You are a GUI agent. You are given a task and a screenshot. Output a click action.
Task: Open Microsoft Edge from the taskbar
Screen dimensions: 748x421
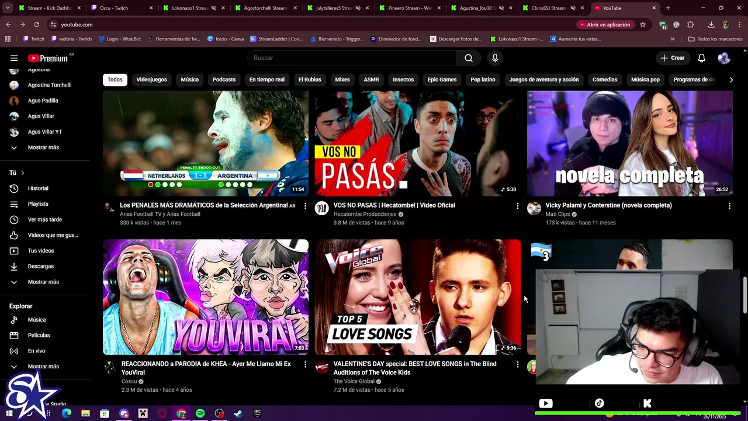point(67,413)
